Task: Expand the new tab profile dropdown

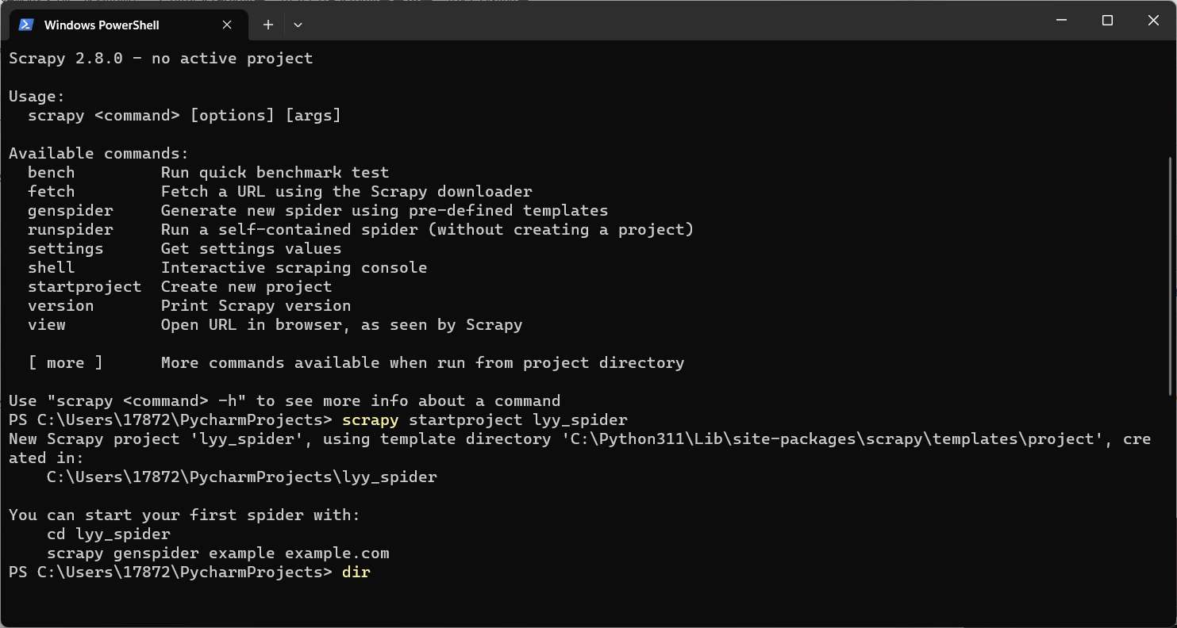Action: tap(298, 25)
